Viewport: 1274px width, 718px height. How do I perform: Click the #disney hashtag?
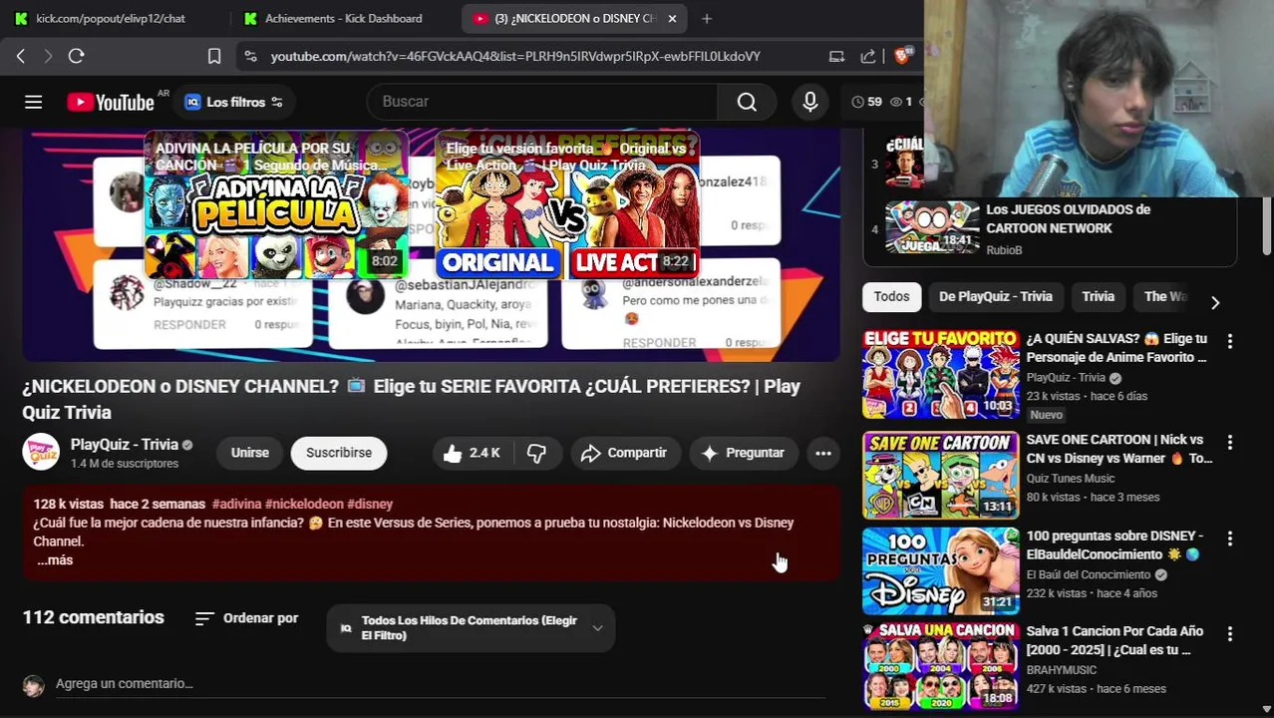click(370, 505)
